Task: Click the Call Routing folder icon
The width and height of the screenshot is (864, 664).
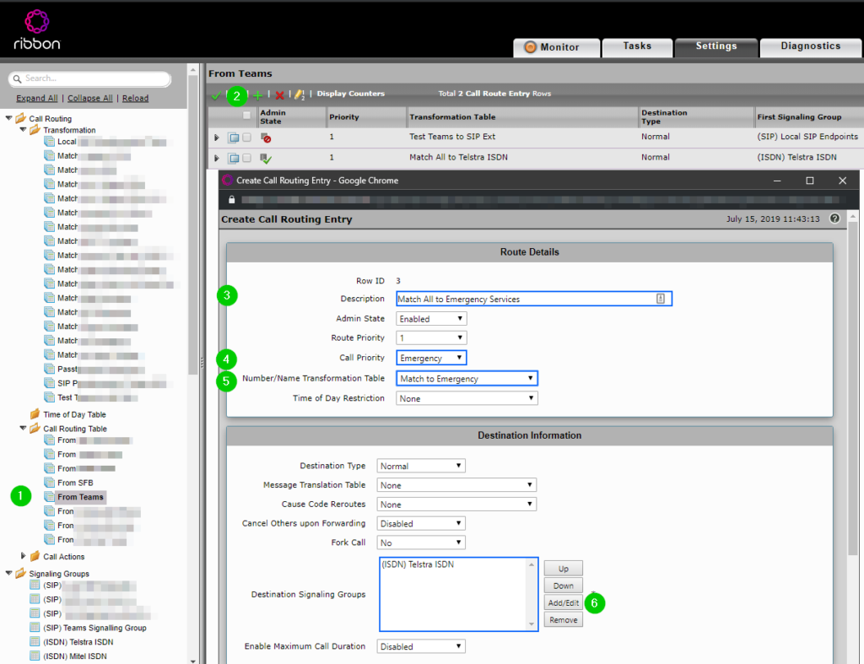Action: [x=21, y=118]
